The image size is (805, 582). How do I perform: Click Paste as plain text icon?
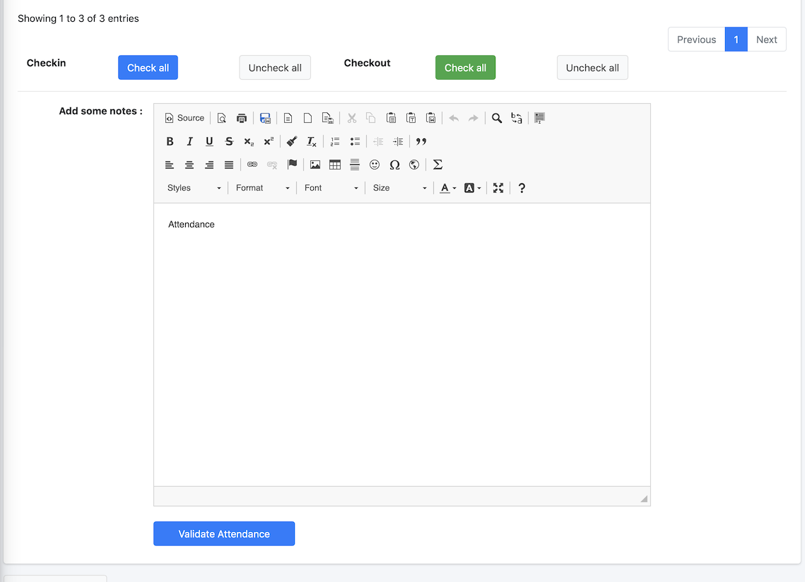pos(411,118)
